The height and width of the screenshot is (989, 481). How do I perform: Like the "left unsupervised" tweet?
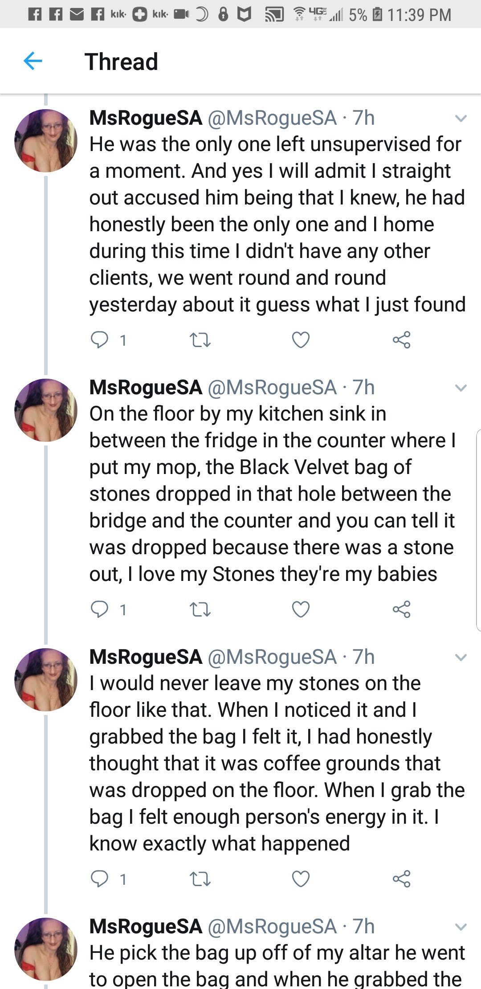pyautogui.click(x=301, y=340)
